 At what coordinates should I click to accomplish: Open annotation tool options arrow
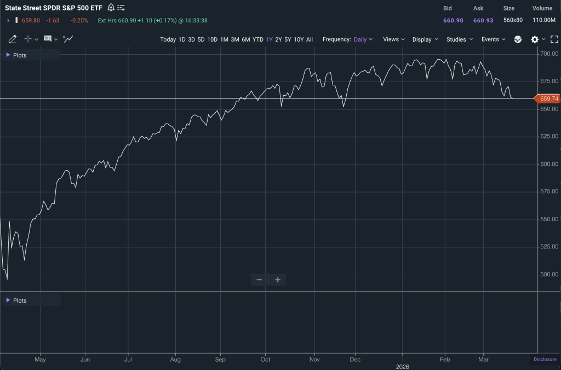coord(56,39)
